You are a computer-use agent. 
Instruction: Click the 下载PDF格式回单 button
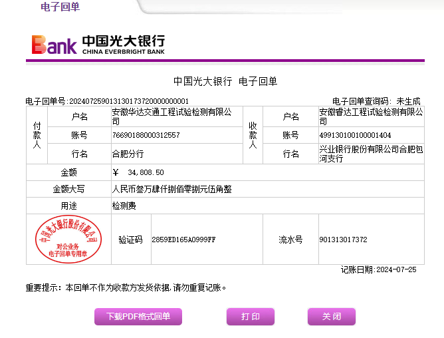(138, 317)
